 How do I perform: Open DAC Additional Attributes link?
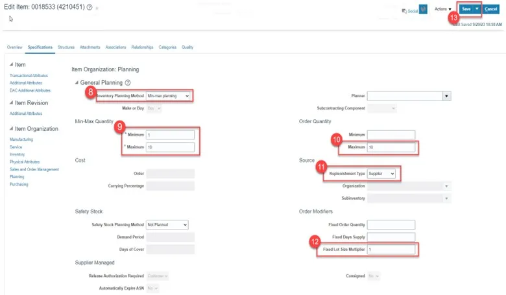coord(30,90)
